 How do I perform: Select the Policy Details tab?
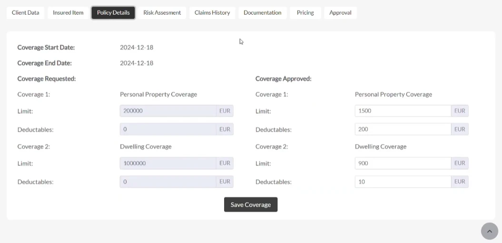(x=113, y=13)
